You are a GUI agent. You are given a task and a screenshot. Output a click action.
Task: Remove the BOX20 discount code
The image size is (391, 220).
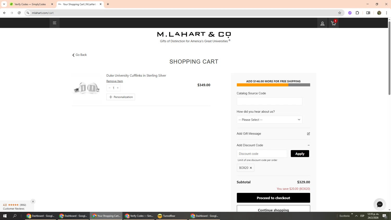click(251, 168)
